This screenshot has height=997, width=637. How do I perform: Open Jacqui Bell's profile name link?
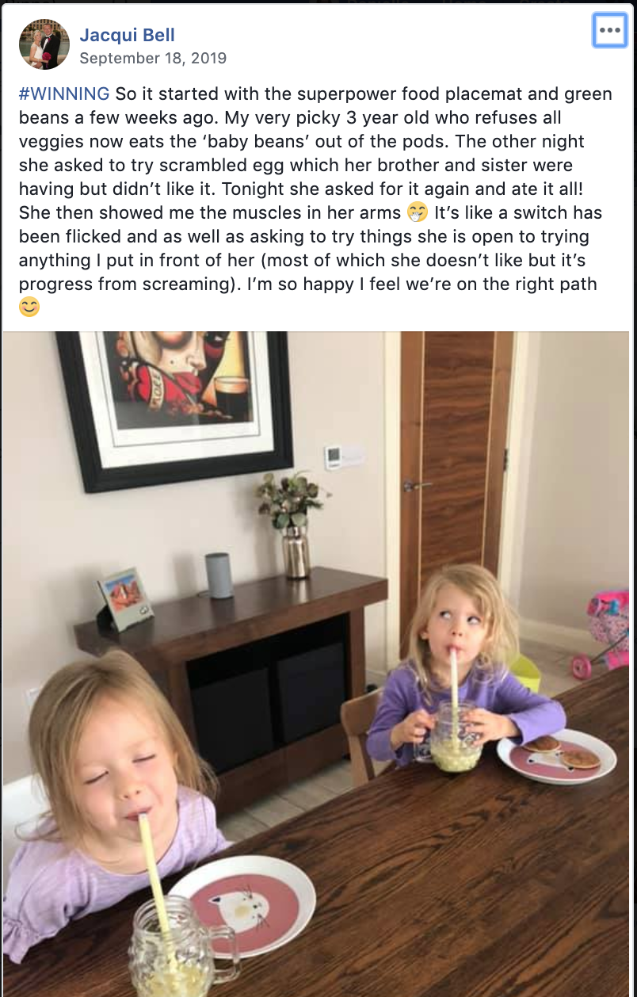128,35
